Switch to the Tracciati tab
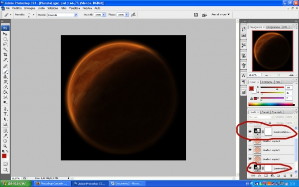This screenshot has width=299, height=187. point(277,112)
